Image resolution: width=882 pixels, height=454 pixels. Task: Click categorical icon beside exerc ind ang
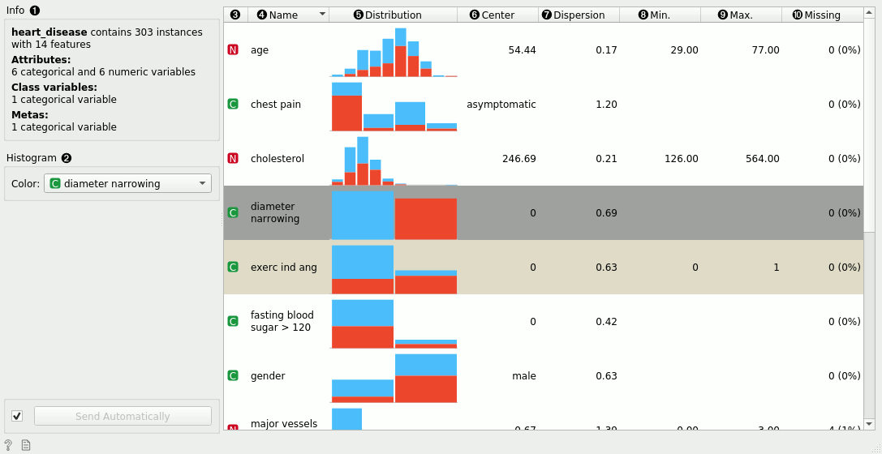(233, 268)
